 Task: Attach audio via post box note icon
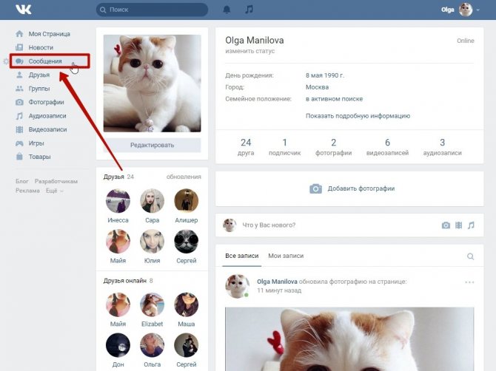click(x=471, y=225)
